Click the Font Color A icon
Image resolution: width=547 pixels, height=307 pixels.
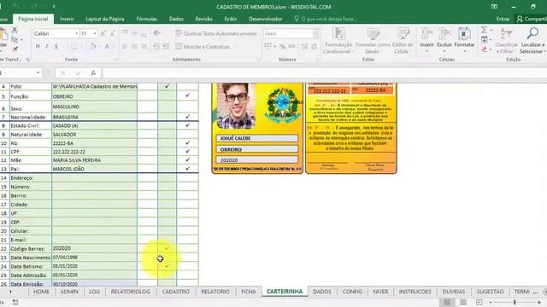(x=107, y=46)
